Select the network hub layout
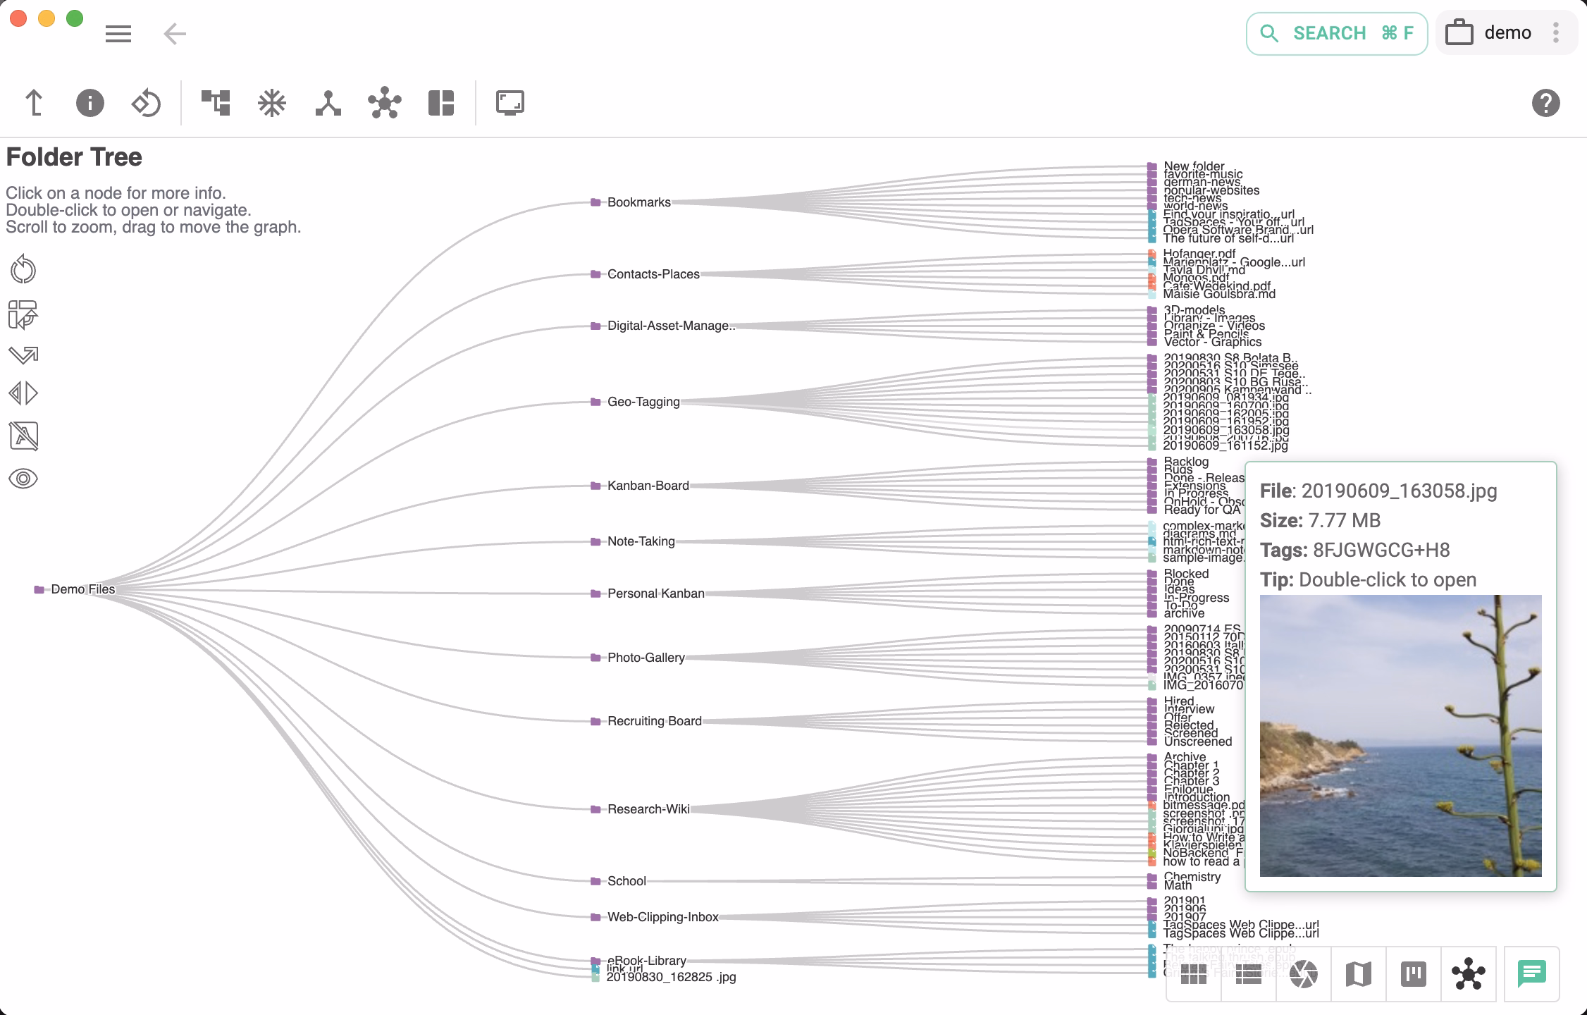1587x1015 pixels. click(385, 102)
